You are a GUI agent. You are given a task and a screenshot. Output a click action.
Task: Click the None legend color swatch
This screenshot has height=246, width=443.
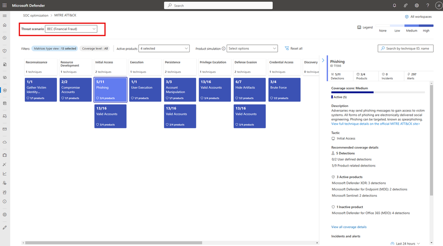pos(383,26)
